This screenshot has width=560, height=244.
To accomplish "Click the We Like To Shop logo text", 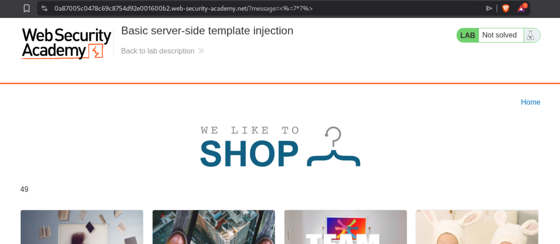I will (x=250, y=146).
